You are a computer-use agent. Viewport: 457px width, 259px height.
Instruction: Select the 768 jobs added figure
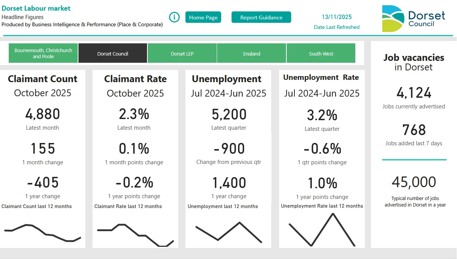click(x=414, y=130)
